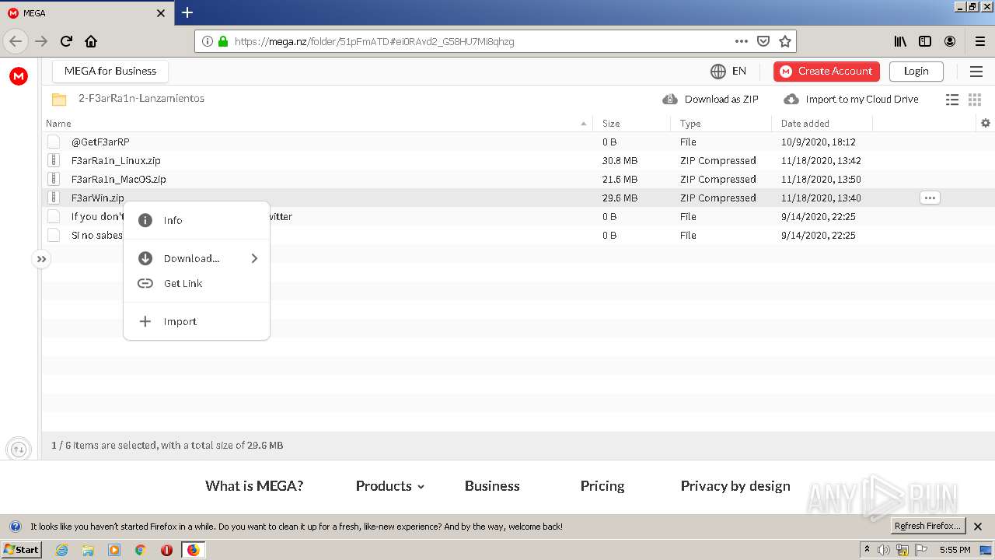Switch to the MEGA browser tab
995x560 pixels.
(x=86, y=13)
